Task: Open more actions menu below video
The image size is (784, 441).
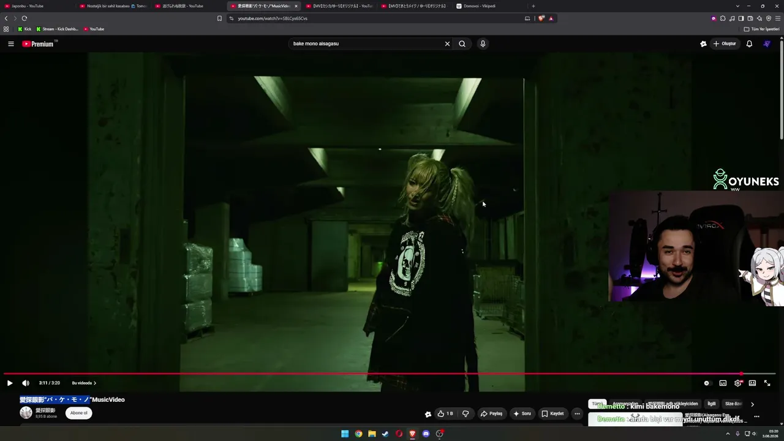Action: (x=577, y=413)
